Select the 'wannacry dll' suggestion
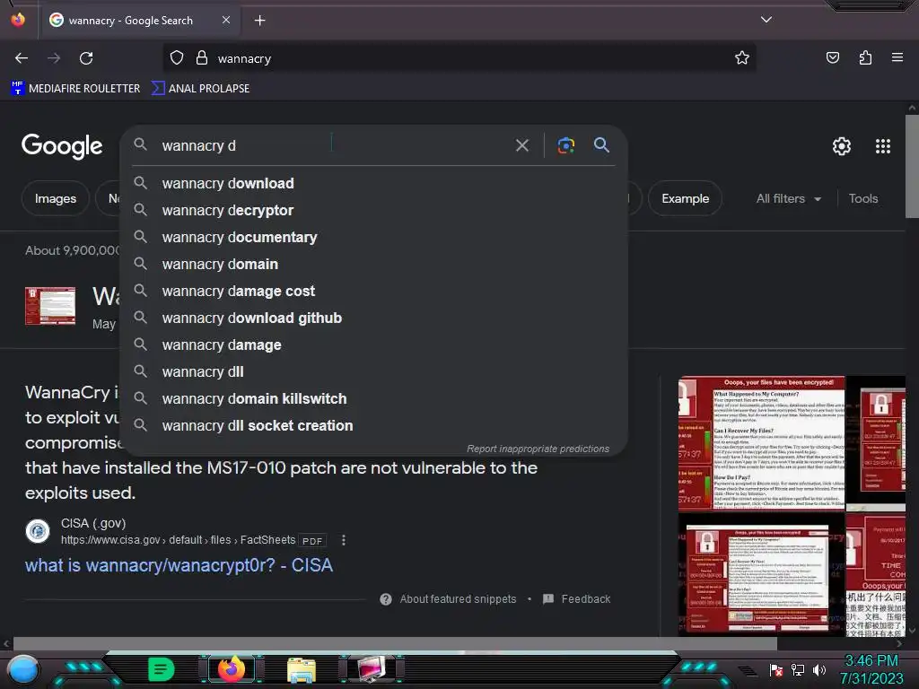 (x=375, y=372)
